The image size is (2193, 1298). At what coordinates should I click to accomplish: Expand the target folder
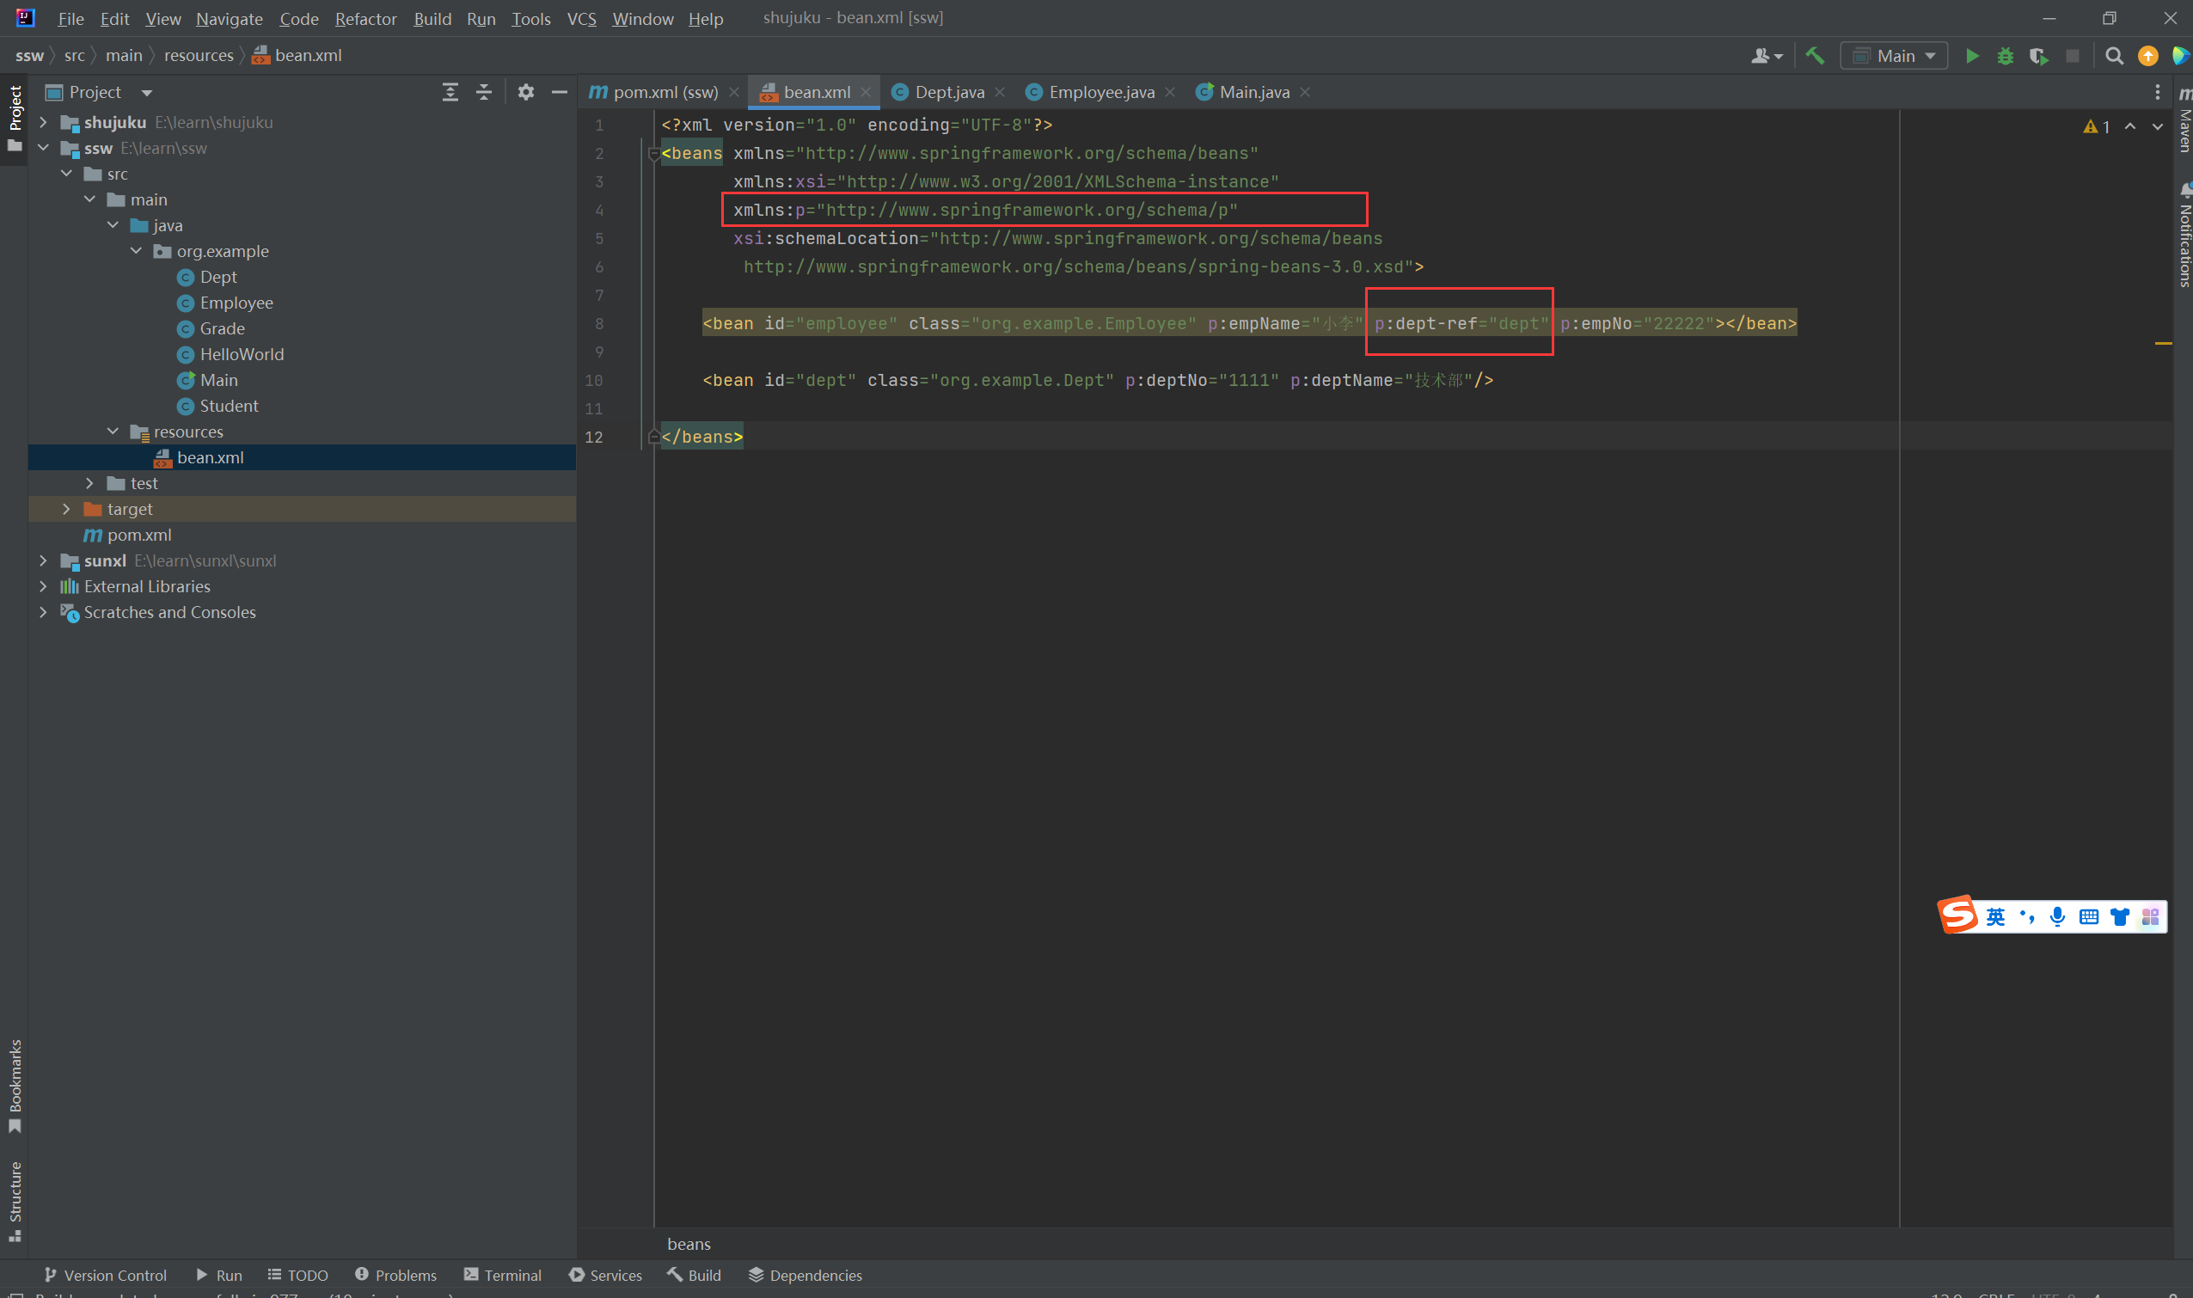click(66, 509)
